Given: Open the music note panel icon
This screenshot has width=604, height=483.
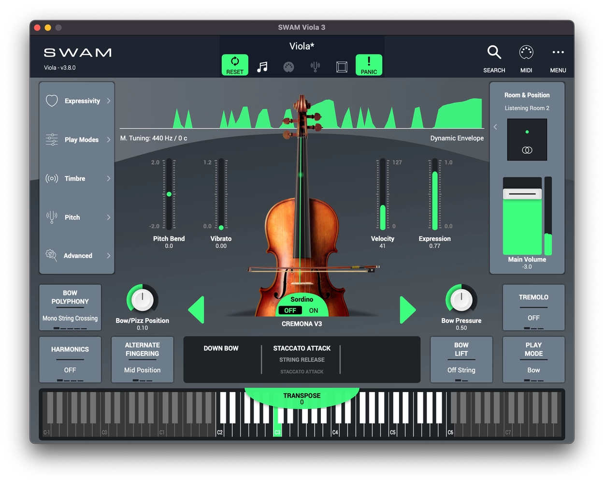Looking at the screenshot, I should tap(262, 67).
